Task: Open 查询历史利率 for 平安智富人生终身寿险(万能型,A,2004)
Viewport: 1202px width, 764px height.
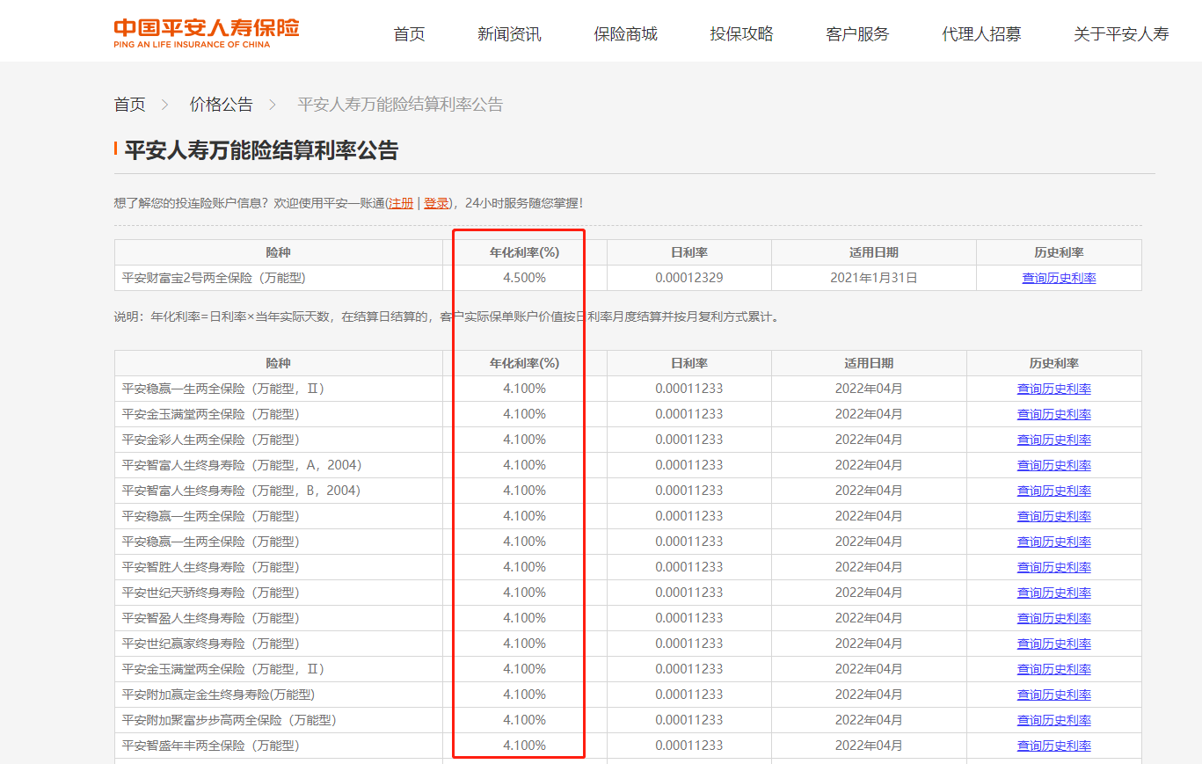Action: tap(1054, 465)
